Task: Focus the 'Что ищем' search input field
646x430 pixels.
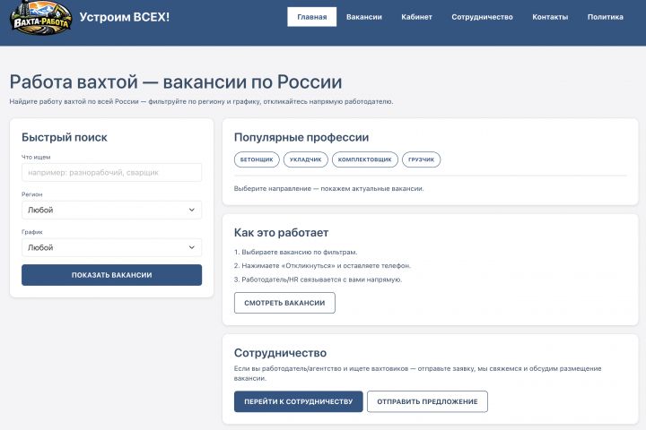Action: (111, 172)
